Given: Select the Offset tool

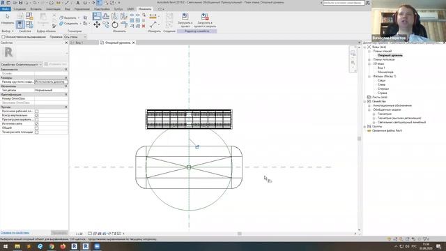Looking at the screenshot, I should click(x=106, y=16).
